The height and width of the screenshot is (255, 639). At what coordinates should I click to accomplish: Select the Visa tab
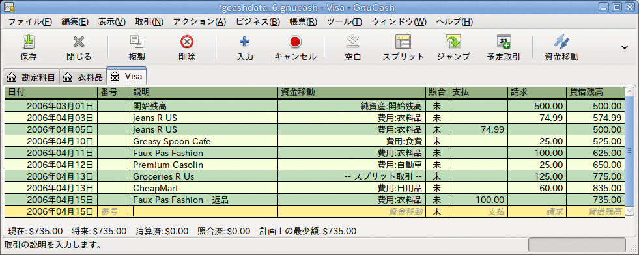(126, 76)
